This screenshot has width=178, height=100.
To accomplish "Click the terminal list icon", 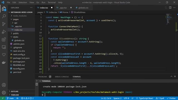I will click(x=37, y=84).
